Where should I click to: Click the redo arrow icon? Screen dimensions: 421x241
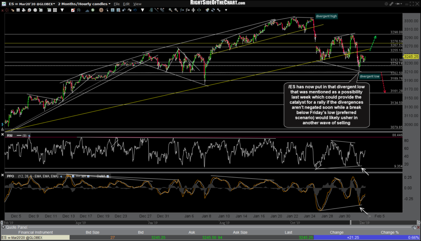point(130,10)
